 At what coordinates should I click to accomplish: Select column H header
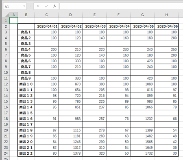166,15
